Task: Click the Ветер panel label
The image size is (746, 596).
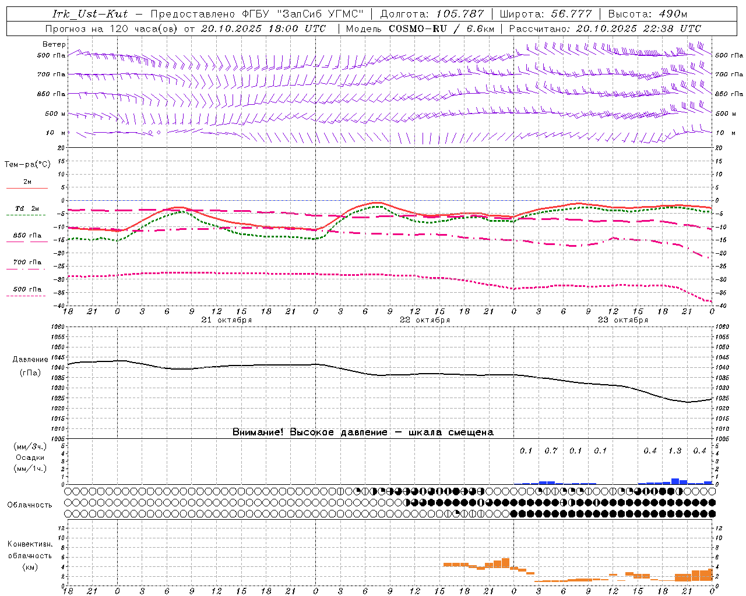Action: coord(54,44)
